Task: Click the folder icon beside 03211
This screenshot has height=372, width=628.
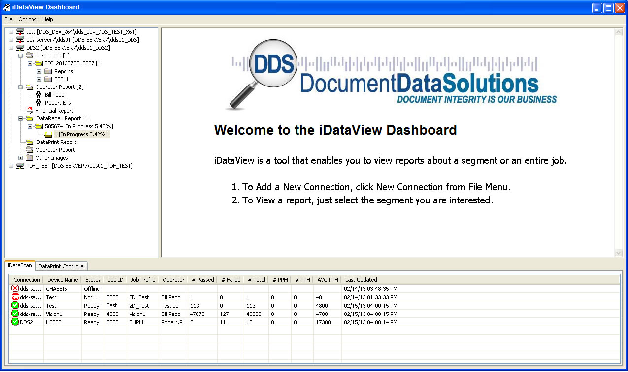Action: click(x=48, y=79)
